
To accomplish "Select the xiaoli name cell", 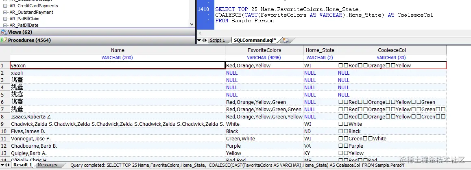I will coord(118,73).
